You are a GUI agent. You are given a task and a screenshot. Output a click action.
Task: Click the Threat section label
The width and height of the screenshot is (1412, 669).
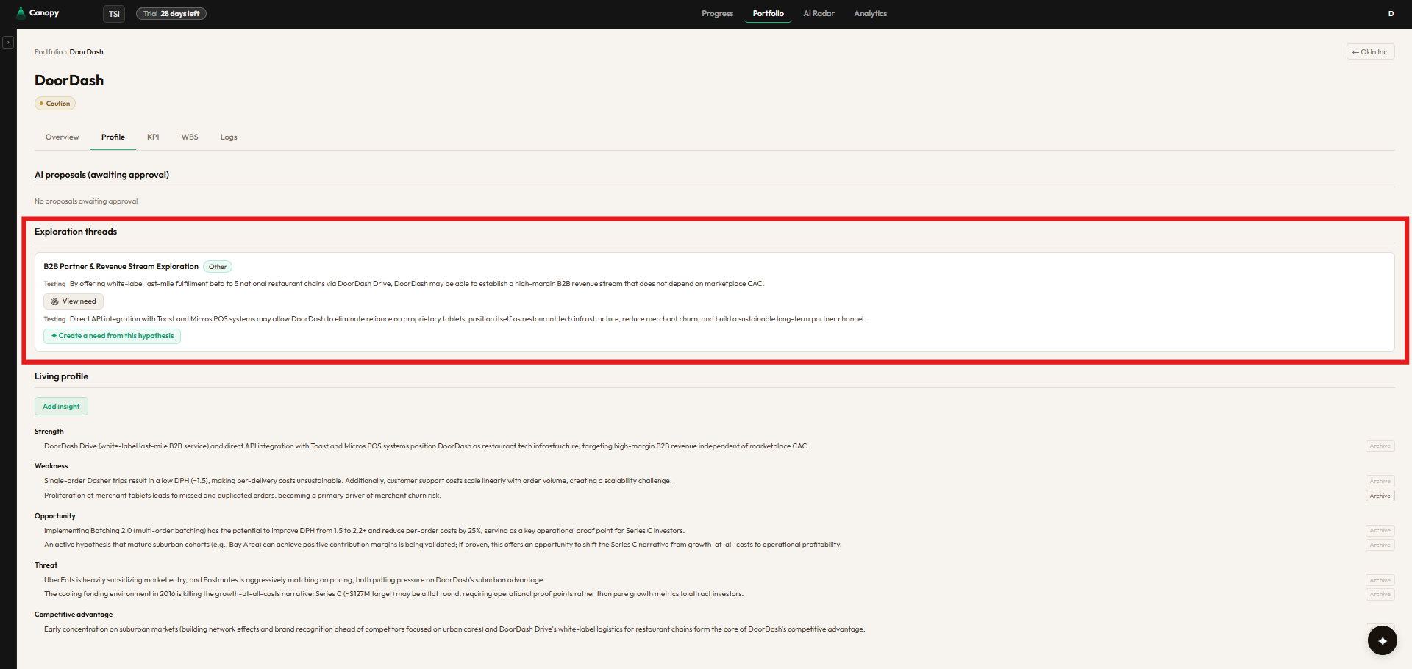coord(46,565)
